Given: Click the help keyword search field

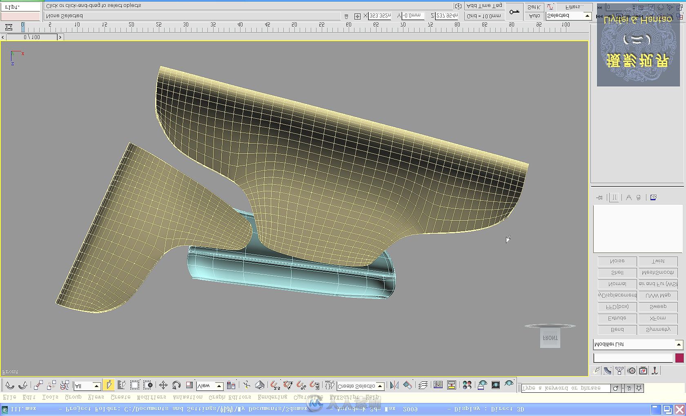Looking at the screenshot, I should (x=566, y=388).
